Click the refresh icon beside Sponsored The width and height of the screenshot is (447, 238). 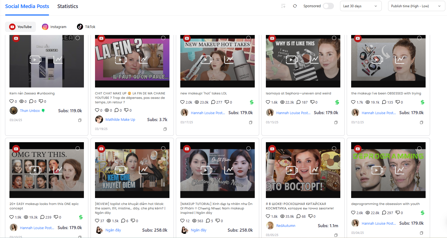[295, 6]
